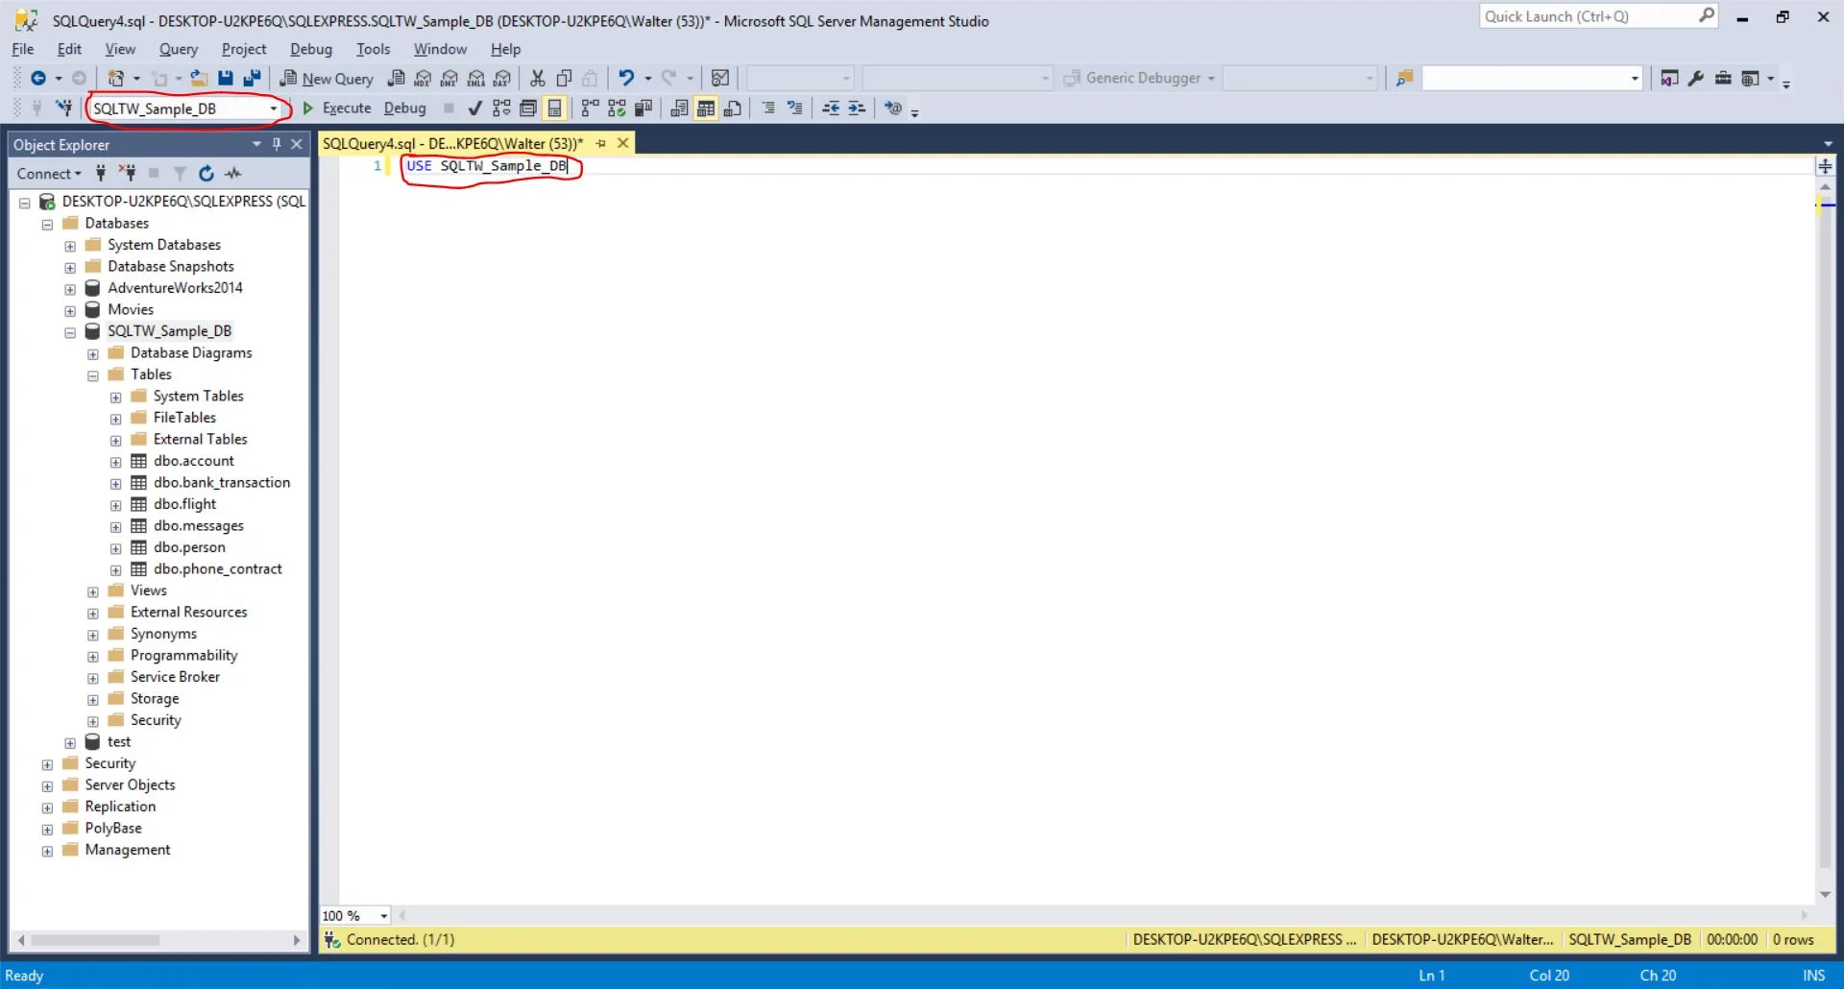The height and width of the screenshot is (989, 1844).
Task: Click the Toolbox icon in toolbar
Action: [x=1723, y=79]
